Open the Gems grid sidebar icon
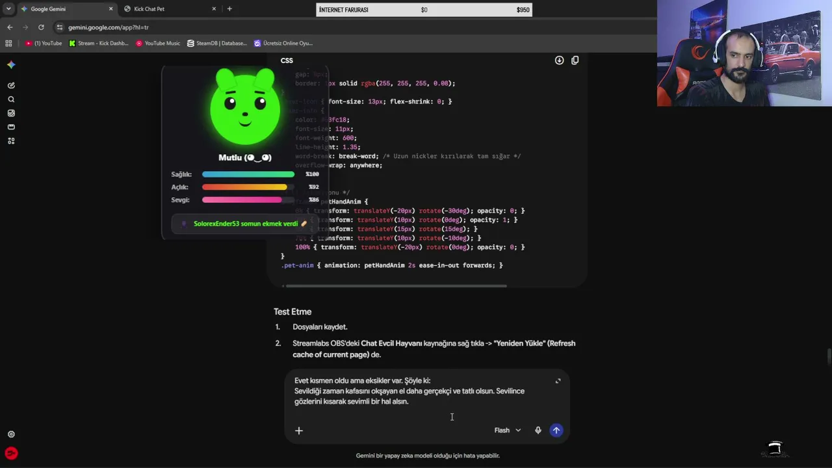Image resolution: width=832 pixels, height=468 pixels. [x=11, y=141]
